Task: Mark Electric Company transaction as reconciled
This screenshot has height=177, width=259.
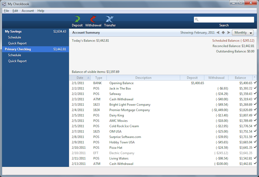Action: (255, 153)
